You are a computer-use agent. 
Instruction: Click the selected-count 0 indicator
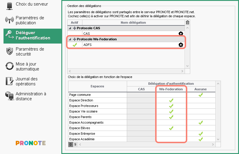[x=71, y=145]
